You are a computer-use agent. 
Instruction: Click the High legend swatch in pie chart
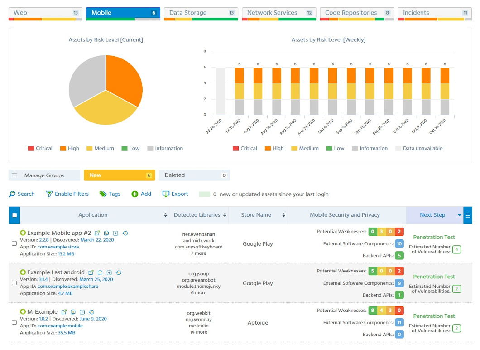coord(62,148)
